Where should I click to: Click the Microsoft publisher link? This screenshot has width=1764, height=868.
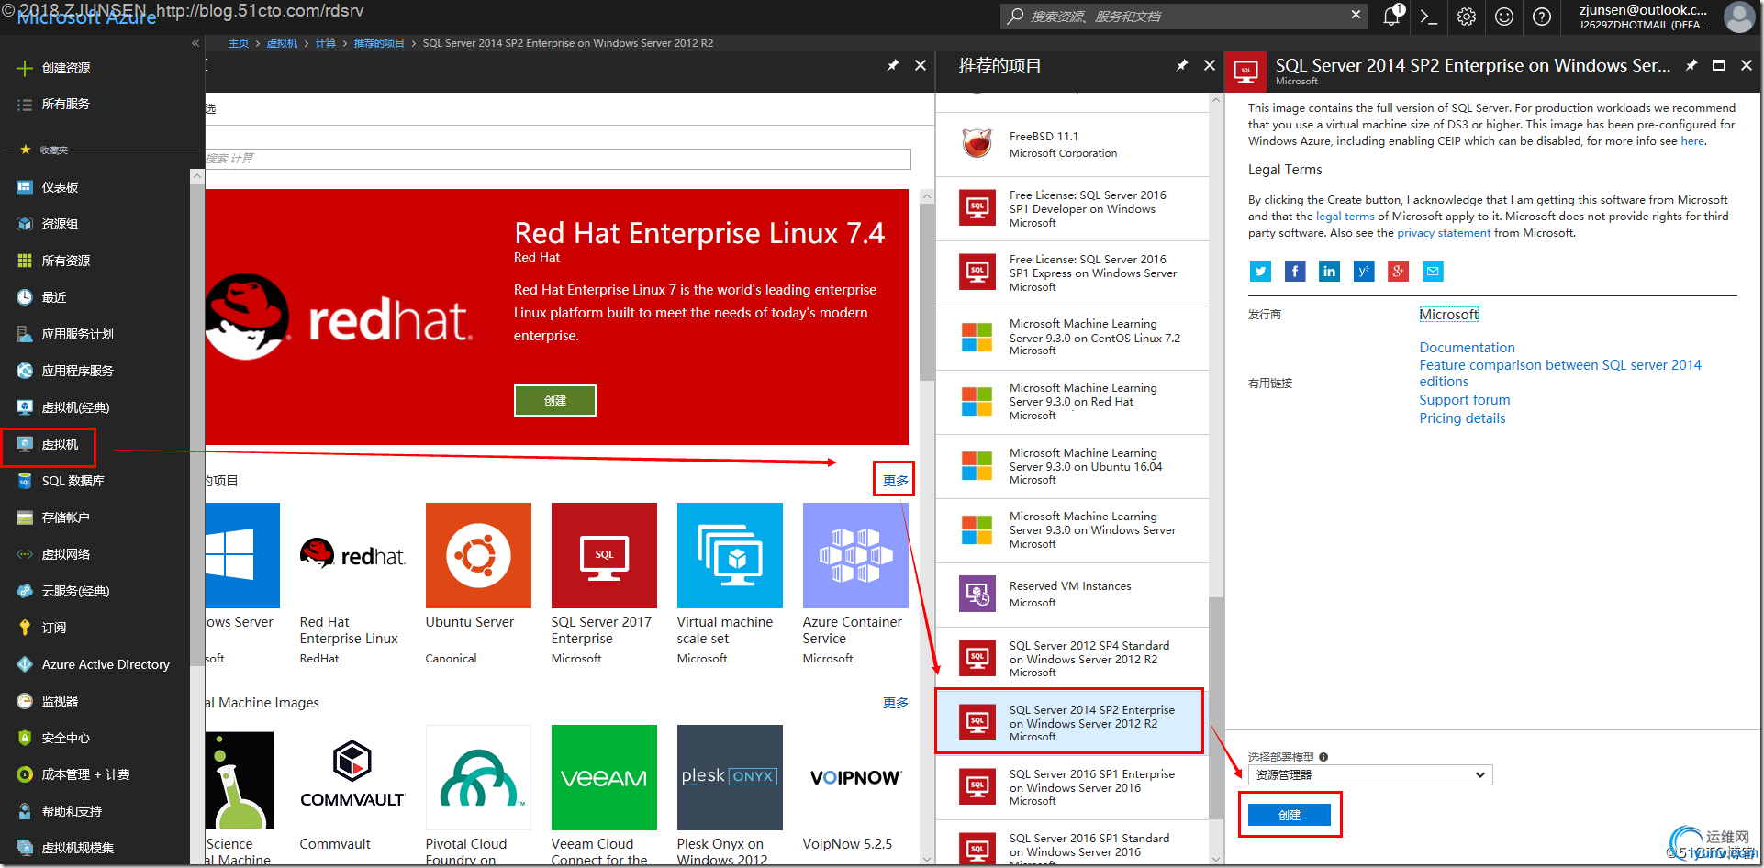1448,315
